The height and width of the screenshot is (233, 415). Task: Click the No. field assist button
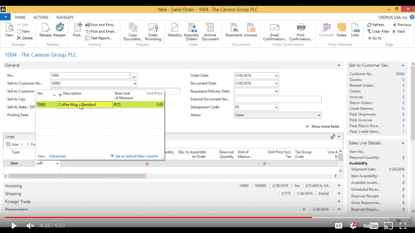(x=134, y=76)
